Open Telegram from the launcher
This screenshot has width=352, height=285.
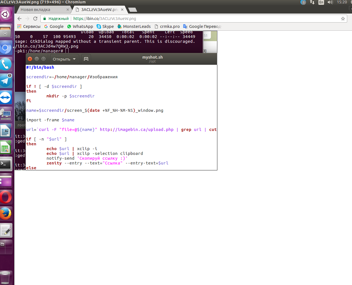pos(6,81)
